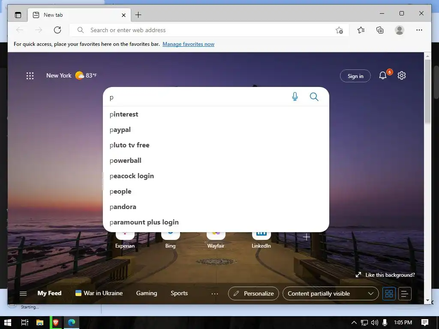Click the voice search microphone icon

click(295, 97)
